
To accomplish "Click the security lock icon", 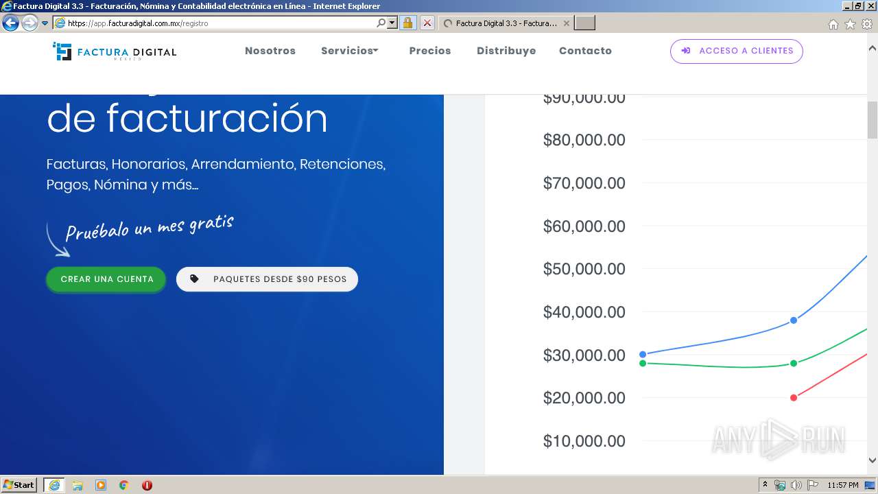I will click(407, 23).
